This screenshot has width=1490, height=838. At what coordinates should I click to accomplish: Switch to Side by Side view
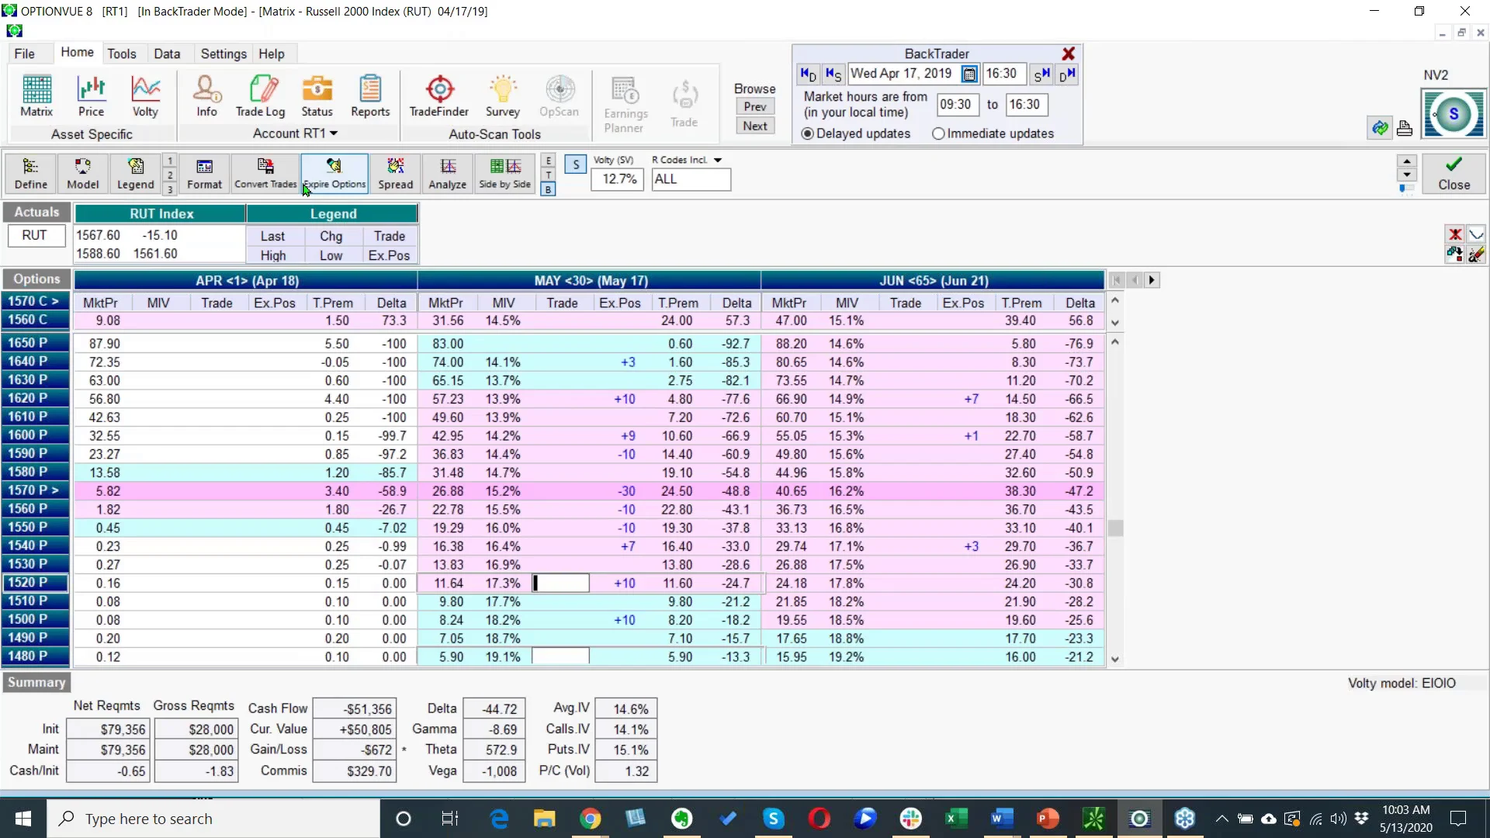(505, 174)
